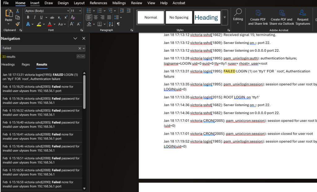Open search options dropdown arrow
This screenshot has width=317, height=192.
pos(84,49)
